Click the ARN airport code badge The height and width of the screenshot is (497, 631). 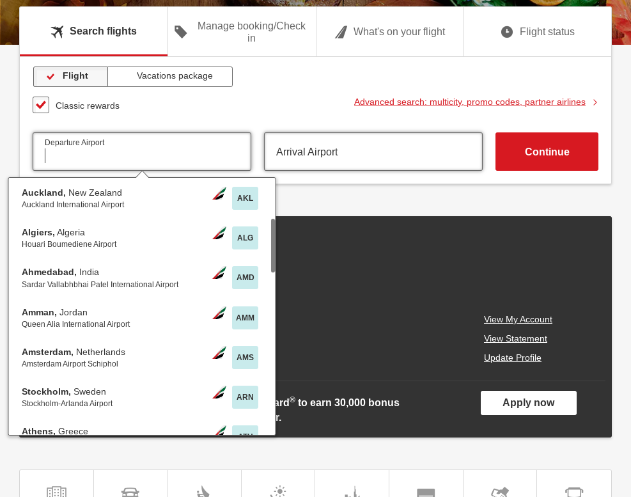[245, 397]
